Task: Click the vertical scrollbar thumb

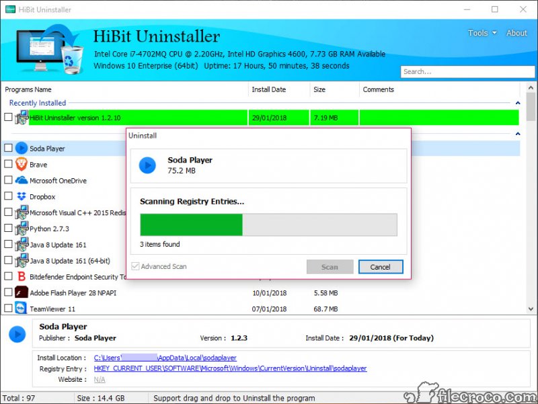Action: click(x=531, y=107)
